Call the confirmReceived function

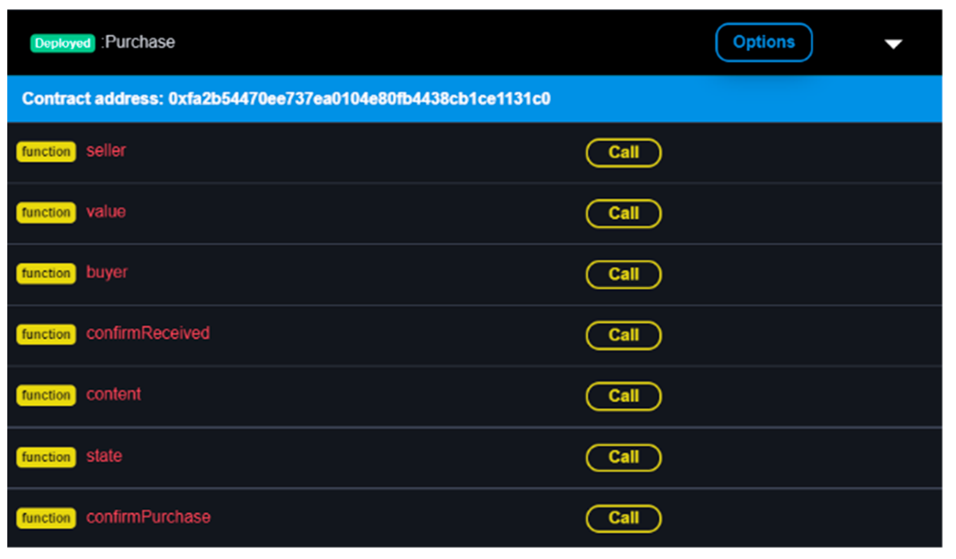pos(623,335)
